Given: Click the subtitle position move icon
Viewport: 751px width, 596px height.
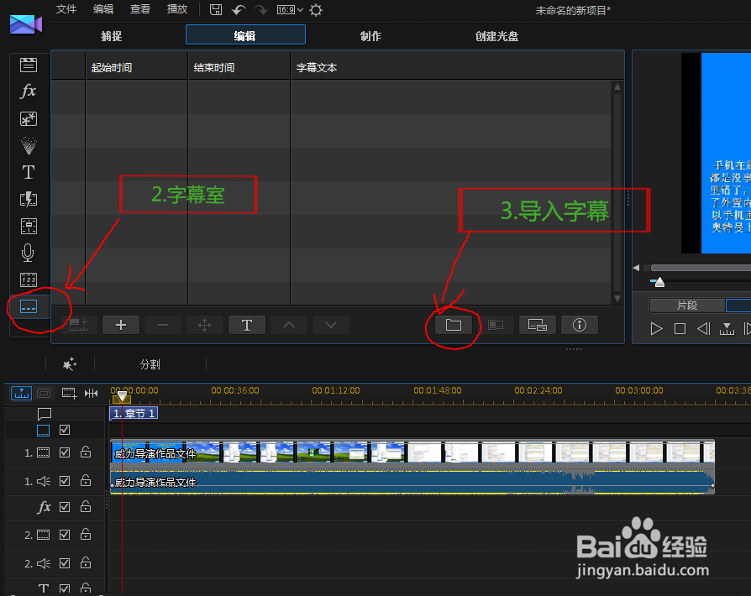Looking at the screenshot, I should click(x=204, y=325).
